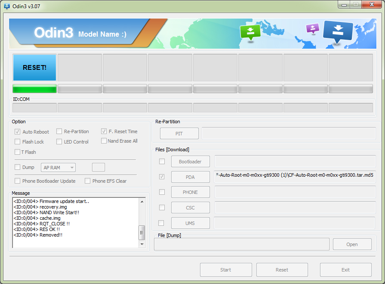Click the small box next to AP RAM dropdown
The image size is (385, 284).
(99, 167)
